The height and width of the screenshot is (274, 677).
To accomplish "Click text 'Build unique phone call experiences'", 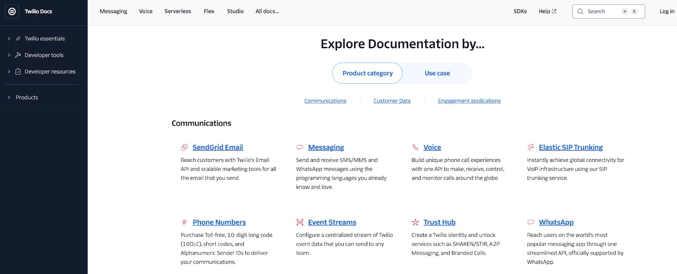I will [456, 160].
